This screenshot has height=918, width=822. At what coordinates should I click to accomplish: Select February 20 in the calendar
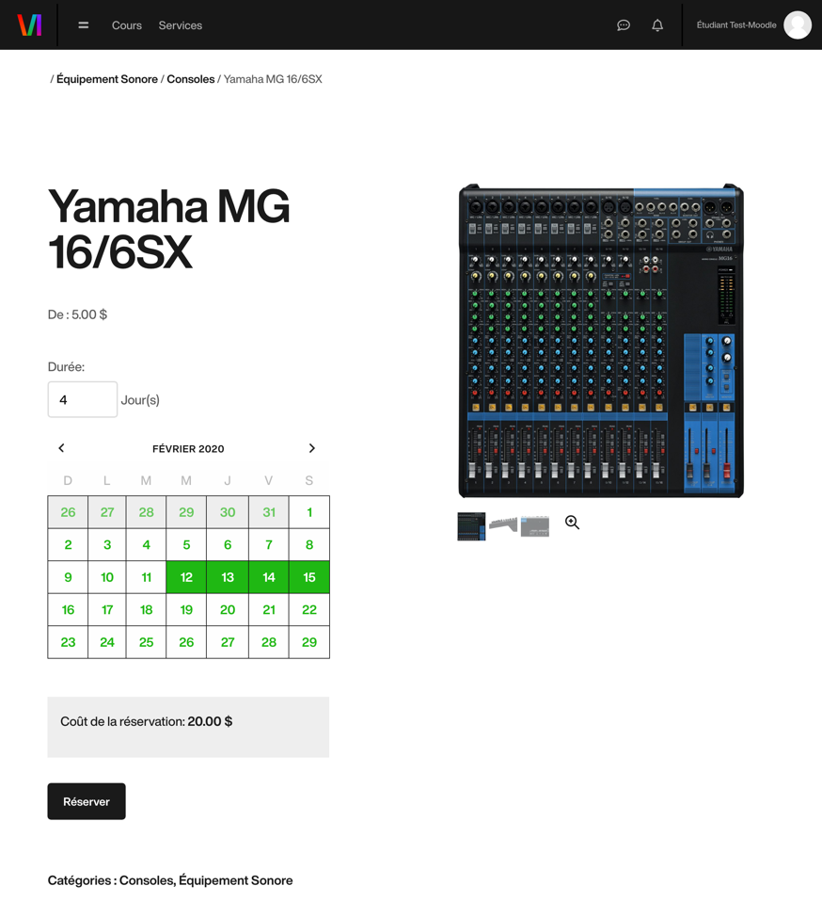pyautogui.click(x=228, y=610)
